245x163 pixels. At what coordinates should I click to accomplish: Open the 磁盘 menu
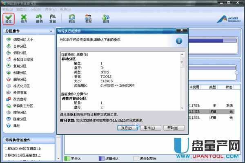[22, 9]
